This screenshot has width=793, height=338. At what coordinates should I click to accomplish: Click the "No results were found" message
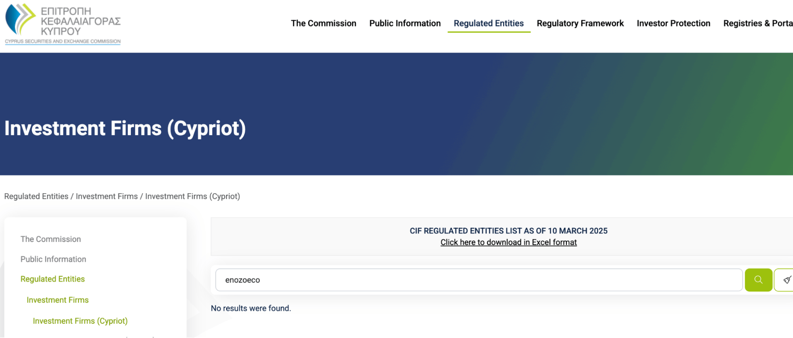coord(251,308)
